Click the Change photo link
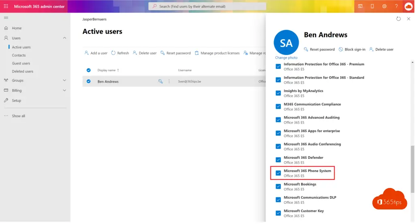Viewport: 415px width, 224px height. [x=286, y=58]
